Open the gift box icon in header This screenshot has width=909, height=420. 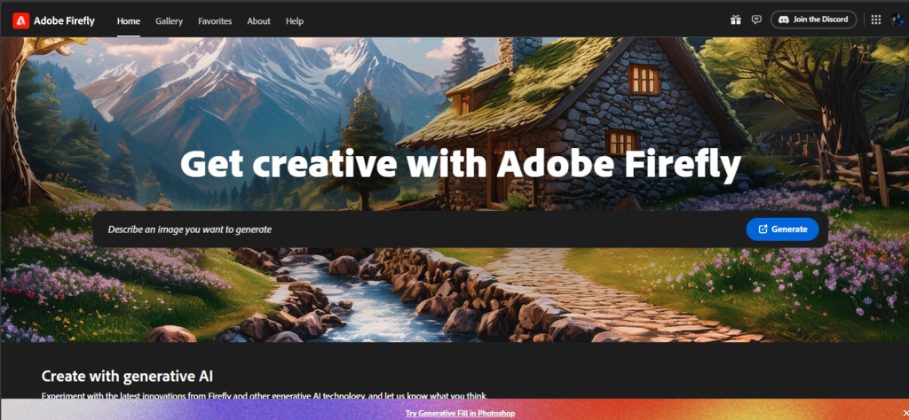click(x=736, y=19)
